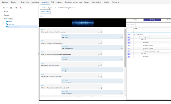Collapse the User management backlog row
171x104 pixels.
coord(137,37)
